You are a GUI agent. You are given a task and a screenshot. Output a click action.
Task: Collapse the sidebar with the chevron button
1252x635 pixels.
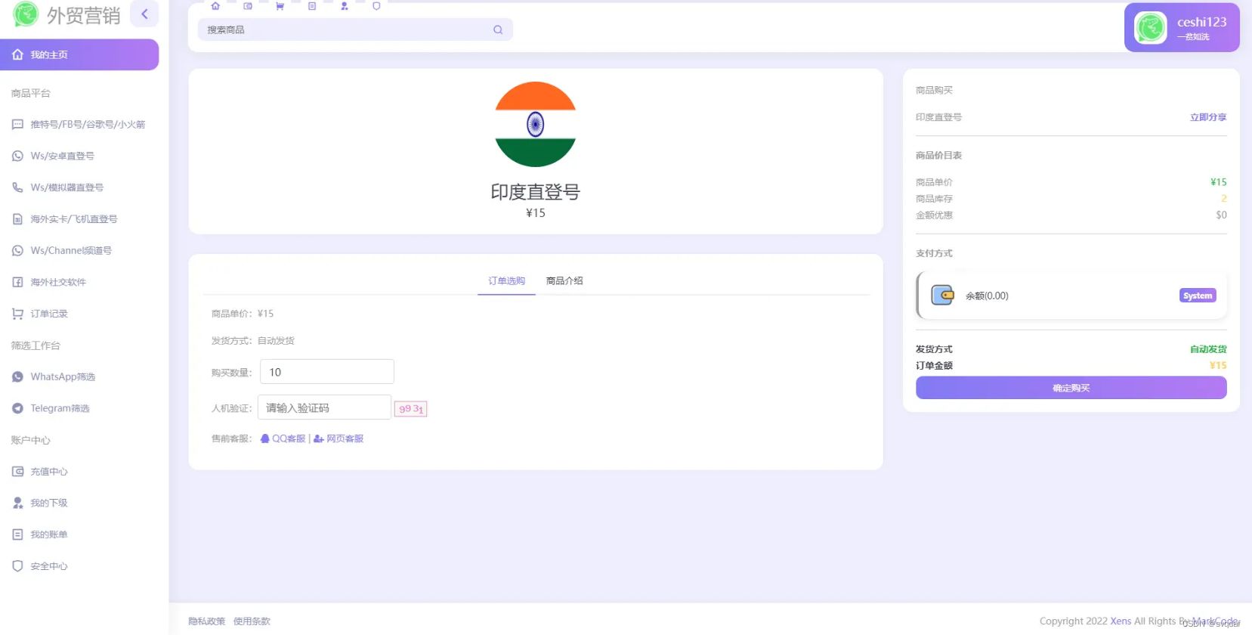tap(144, 14)
